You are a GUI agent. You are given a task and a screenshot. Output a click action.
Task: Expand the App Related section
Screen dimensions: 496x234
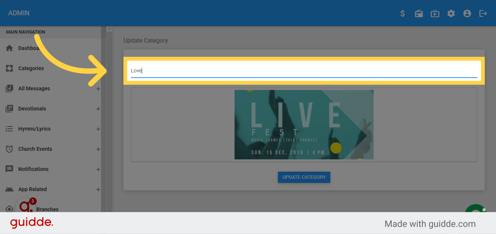tap(98, 189)
